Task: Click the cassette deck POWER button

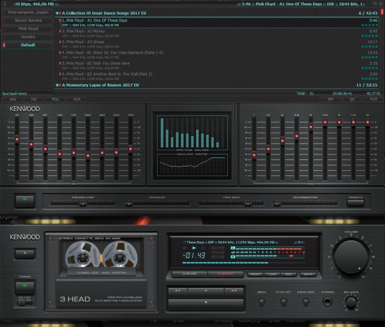Action: tap(25, 287)
